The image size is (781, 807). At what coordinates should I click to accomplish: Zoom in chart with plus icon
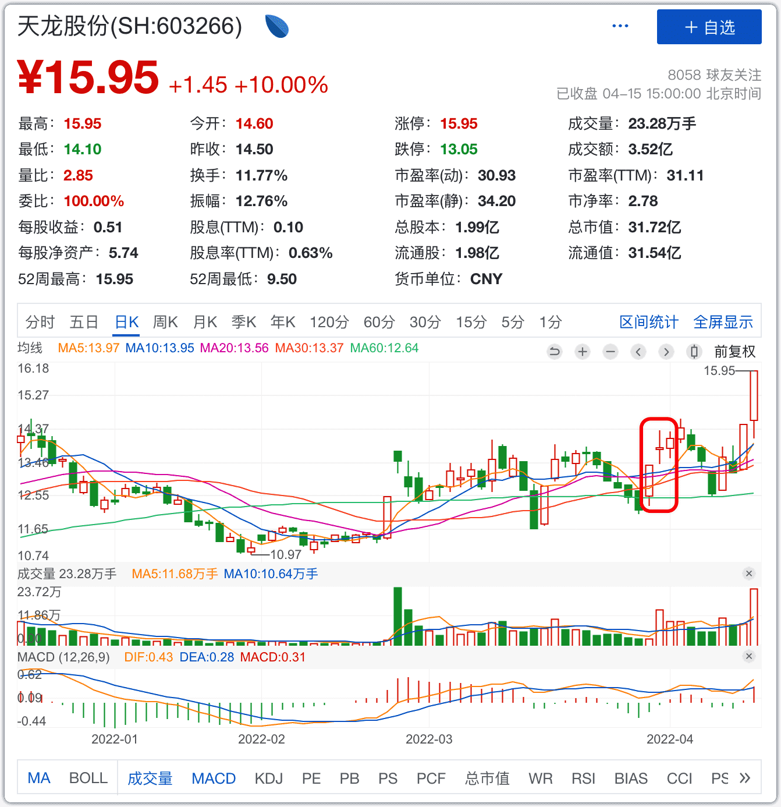583,352
